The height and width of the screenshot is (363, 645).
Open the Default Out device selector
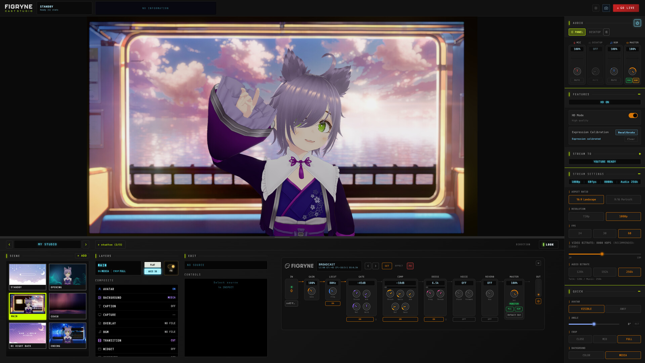(514, 315)
